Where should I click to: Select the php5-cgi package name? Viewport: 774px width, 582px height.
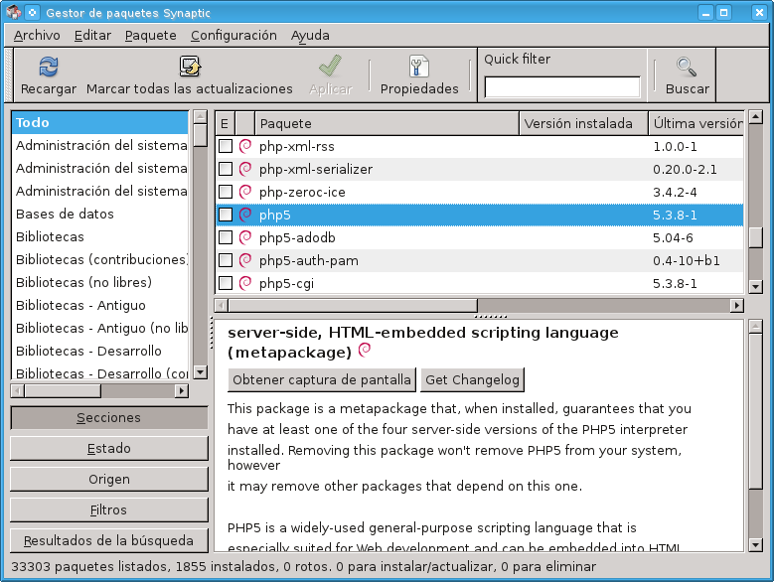coord(286,284)
